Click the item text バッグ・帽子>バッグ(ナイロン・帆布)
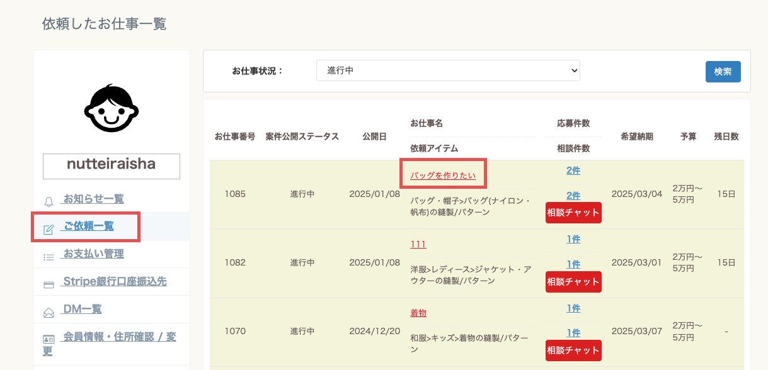The image size is (768, 370). [471, 206]
